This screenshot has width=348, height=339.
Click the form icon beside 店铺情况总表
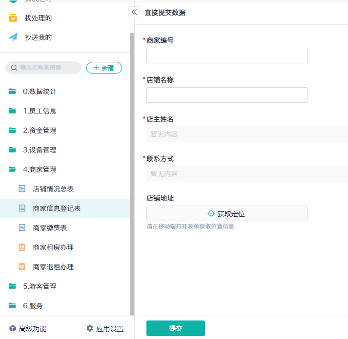(x=22, y=188)
